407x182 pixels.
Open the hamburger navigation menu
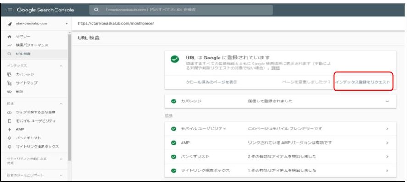[x=10, y=10]
